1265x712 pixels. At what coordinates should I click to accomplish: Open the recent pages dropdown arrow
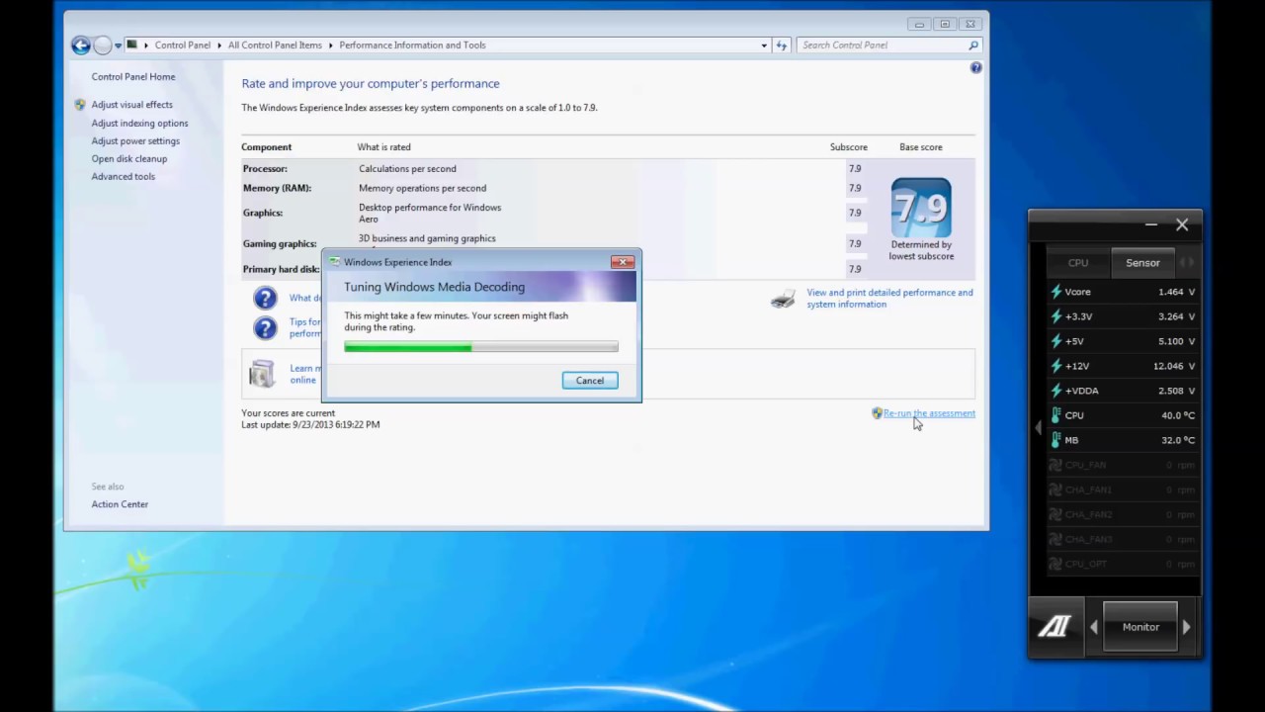point(118,45)
